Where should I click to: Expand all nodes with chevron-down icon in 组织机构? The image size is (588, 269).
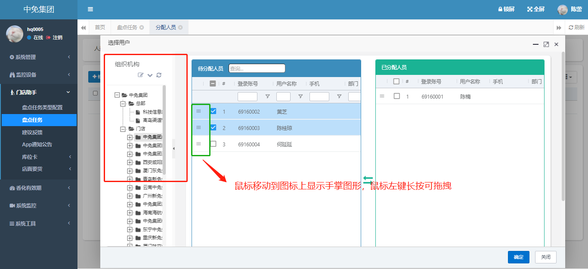(150, 75)
